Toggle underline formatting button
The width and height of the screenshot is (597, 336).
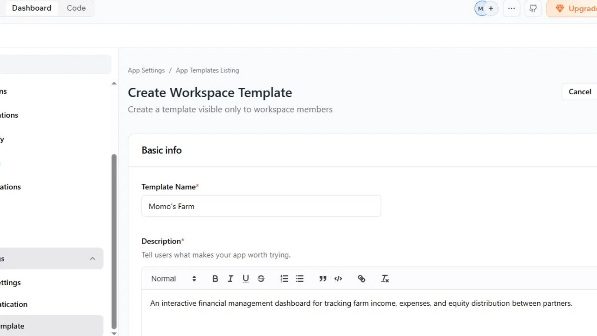[246, 279]
